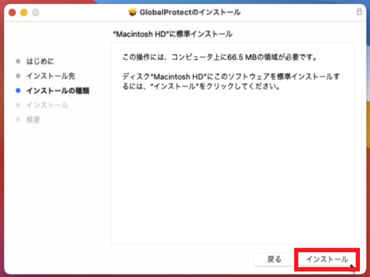Click the disabled gray zoom button
The height and width of the screenshot is (277, 370).
(x=36, y=12)
